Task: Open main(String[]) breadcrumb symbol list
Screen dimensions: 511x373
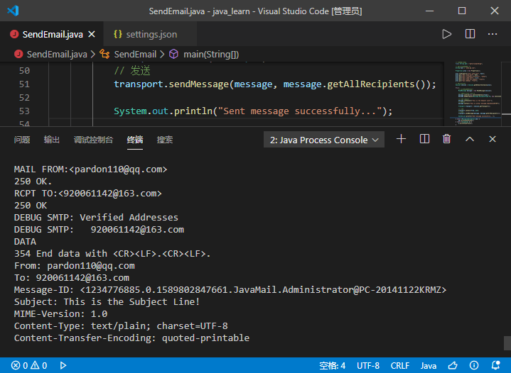Action: coord(210,54)
